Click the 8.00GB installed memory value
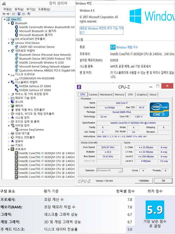This screenshot has width=175, height=234. (x=114, y=60)
